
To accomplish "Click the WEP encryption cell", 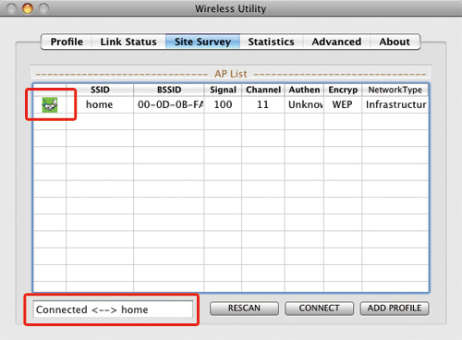I will 343,104.
